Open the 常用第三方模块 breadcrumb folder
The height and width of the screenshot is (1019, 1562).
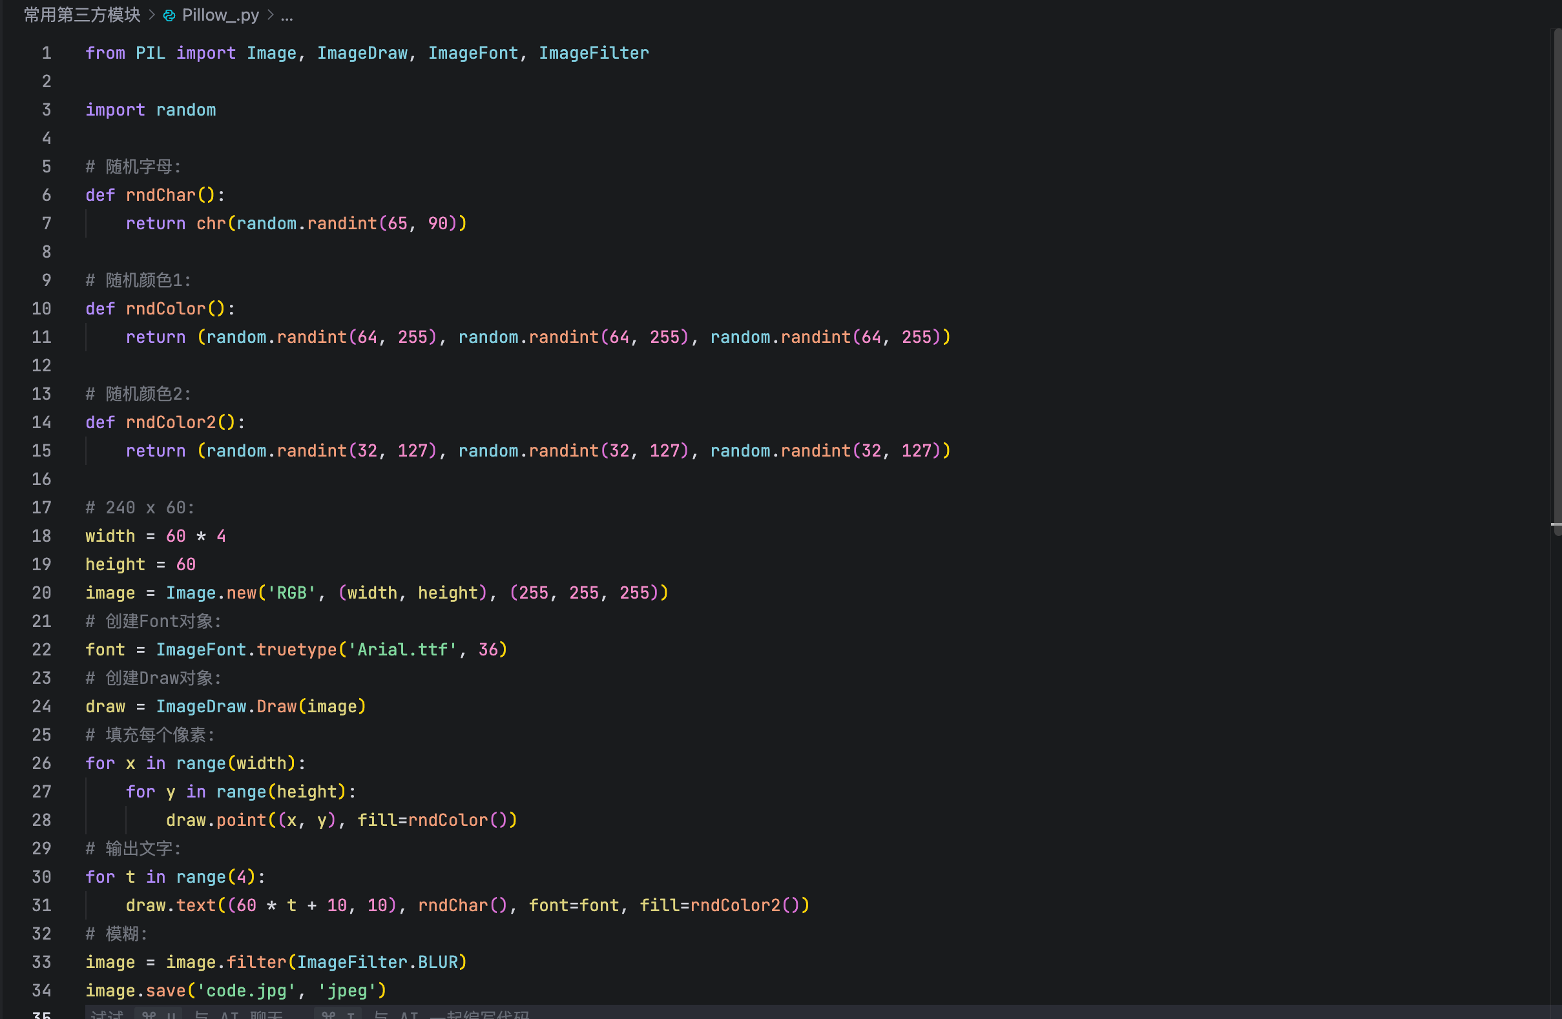pos(82,15)
